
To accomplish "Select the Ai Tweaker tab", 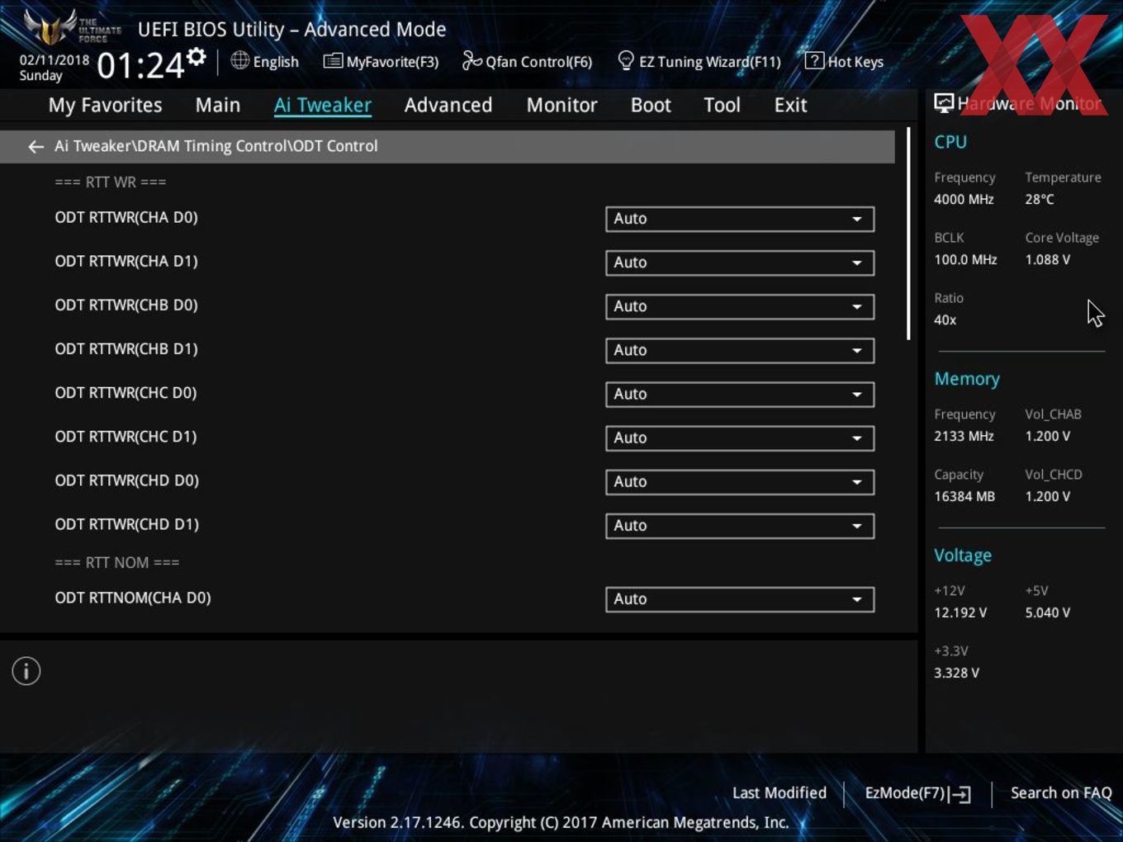I will point(323,105).
